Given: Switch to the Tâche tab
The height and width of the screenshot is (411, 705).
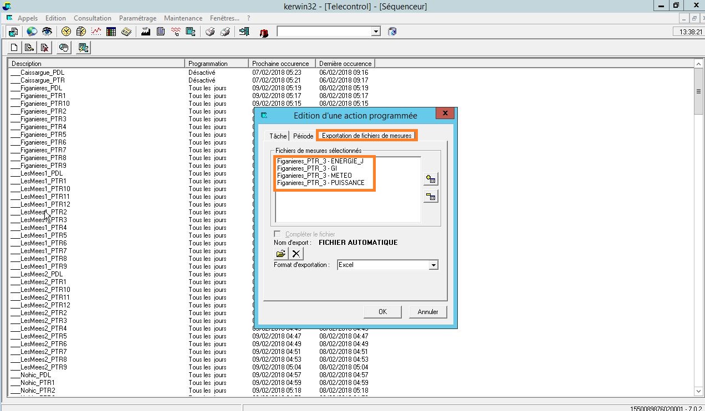Looking at the screenshot, I should [x=278, y=136].
